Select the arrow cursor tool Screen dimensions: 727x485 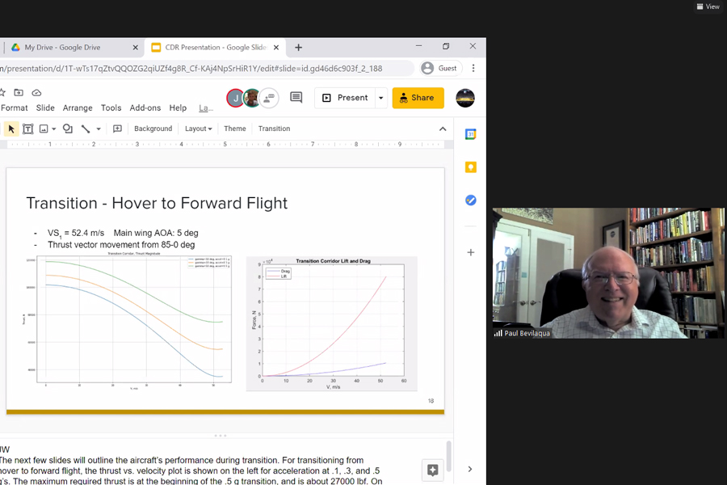point(11,129)
